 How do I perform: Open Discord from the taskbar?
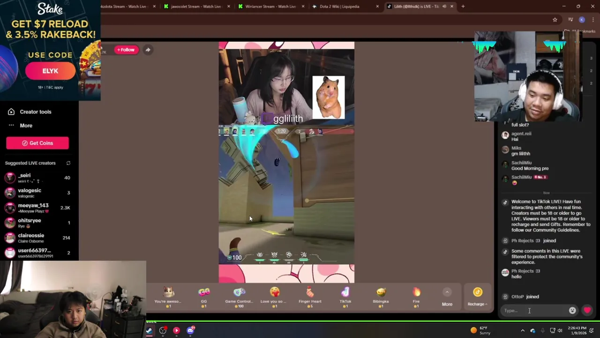point(190,330)
